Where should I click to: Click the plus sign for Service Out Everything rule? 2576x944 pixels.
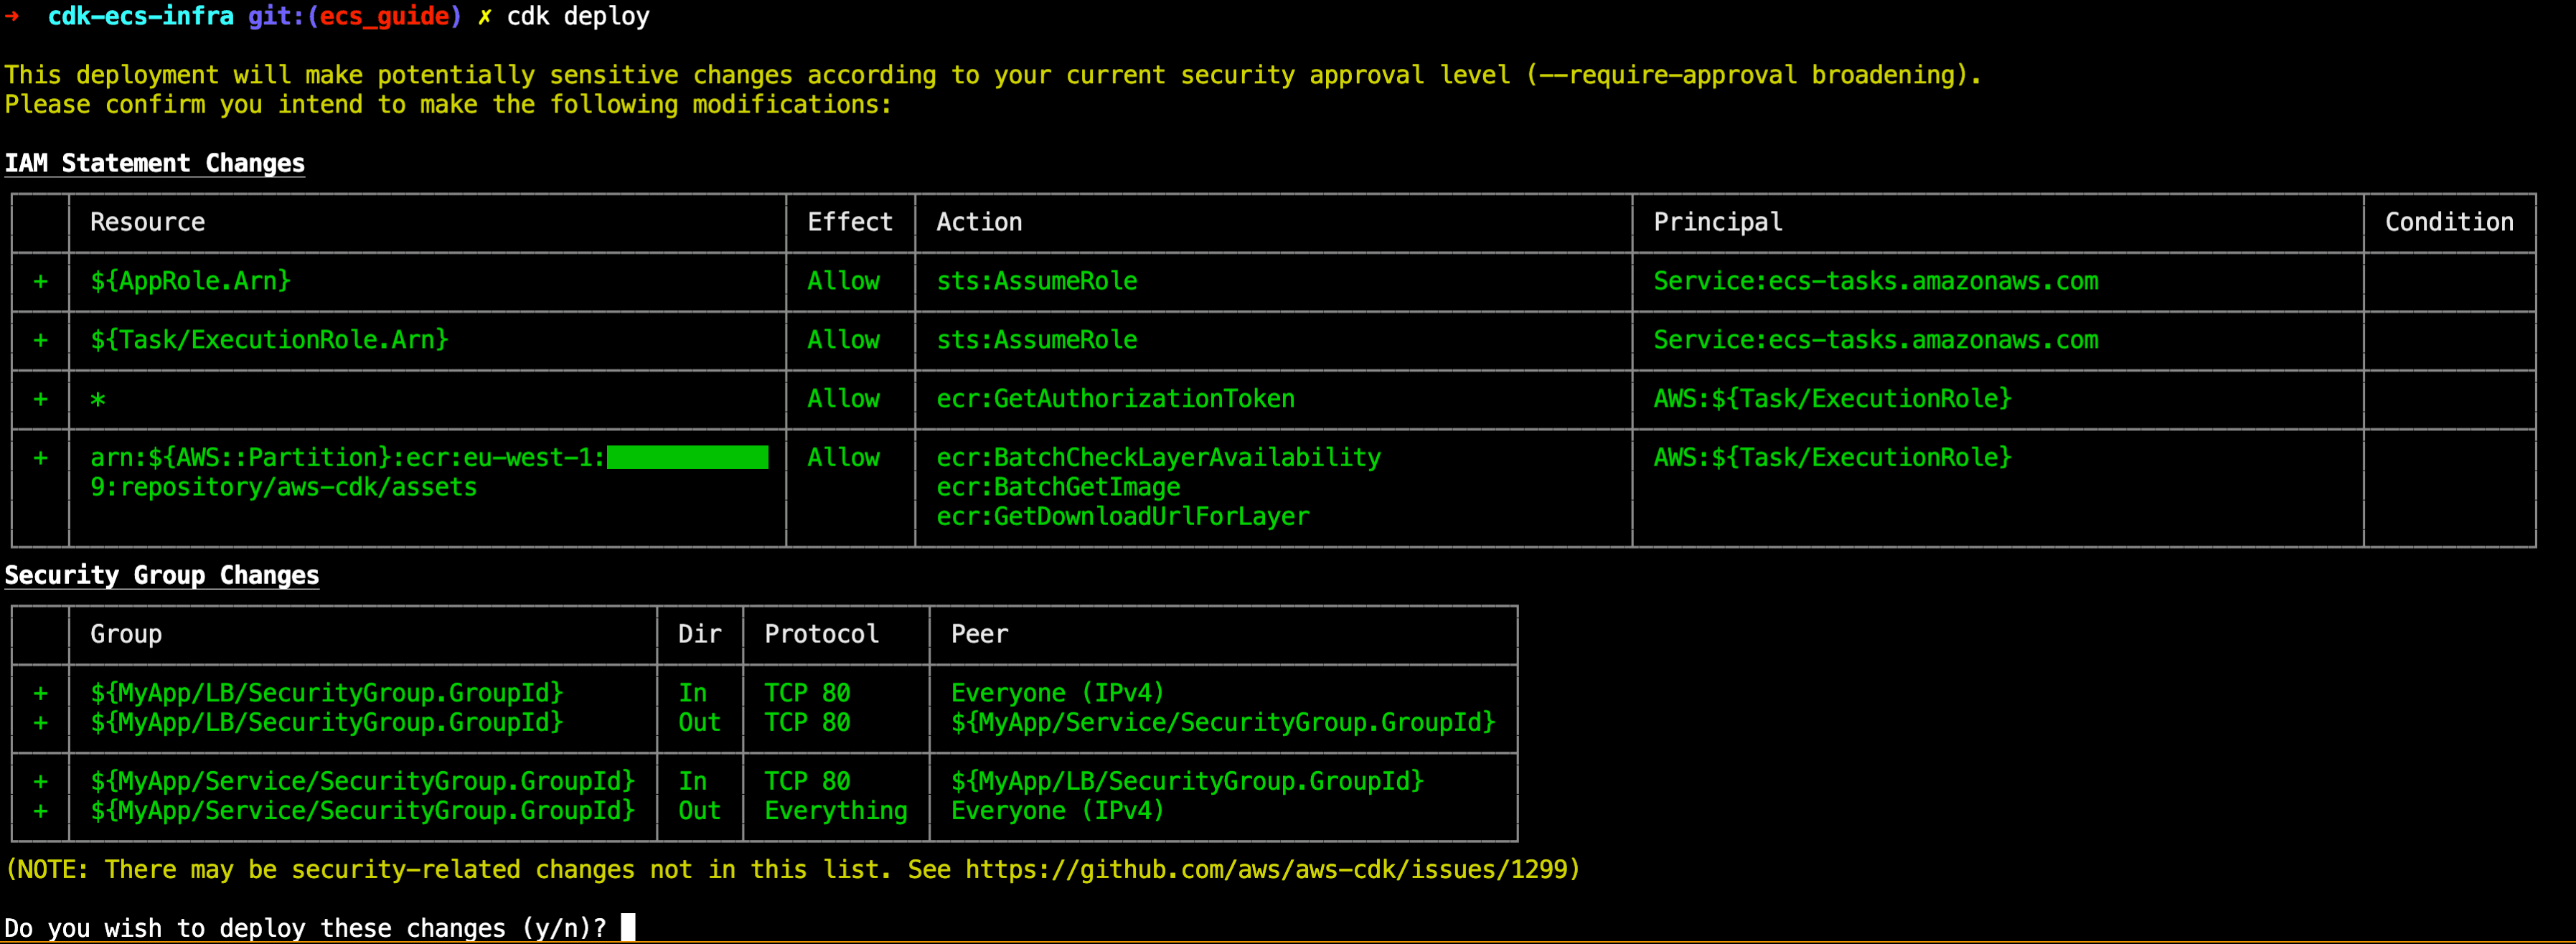point(40,812)
